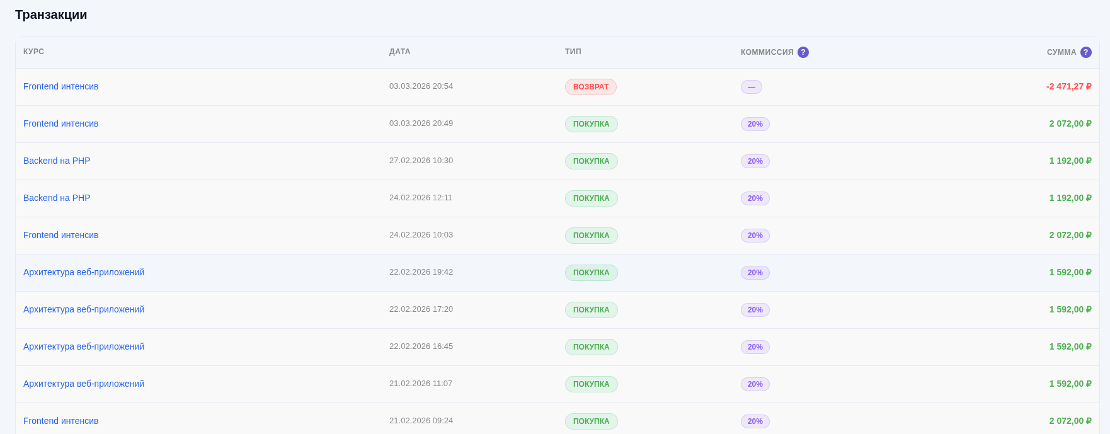Open Backend на PHP from 24.02.2026 12:11
The height and width of the screenshot is (434, 1110).
pyautogui.click(x=57, y=198)
